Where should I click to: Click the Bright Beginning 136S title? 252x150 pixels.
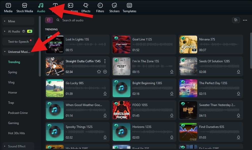(x=147, y=83)
